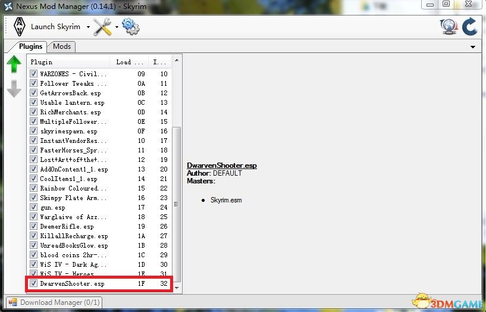Click the Author: DEFAULT text
This screenshot has width=486, height=312.
(x=214, y=173)
